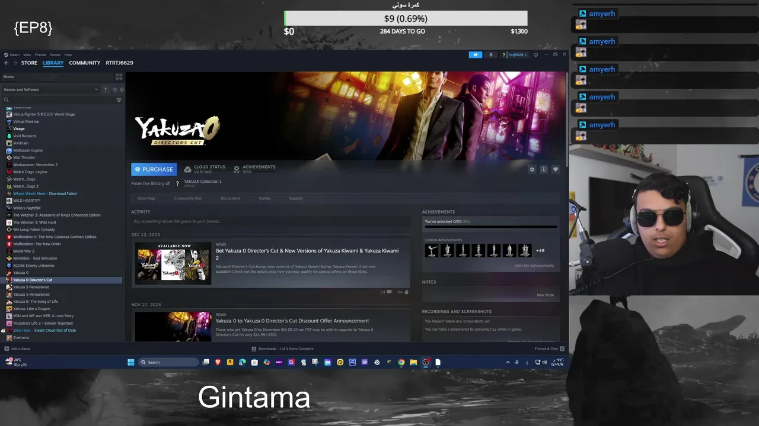Image resolution: width=759 pixels, height=426 pixels.
Task: Open the rtrtj6629 account dropdown
Action: coord(517,54)
